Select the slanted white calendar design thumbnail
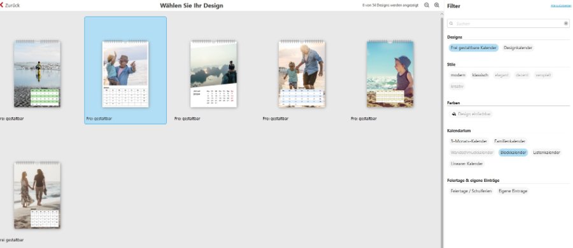This screenshot has width=573, height=248. (x=213, y=74)
